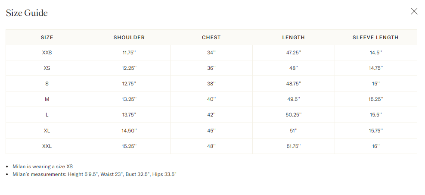Click the SHOULDER column header
Image resolution: width=425 pixels, height=195 pixels.
(x=129, y=38)
